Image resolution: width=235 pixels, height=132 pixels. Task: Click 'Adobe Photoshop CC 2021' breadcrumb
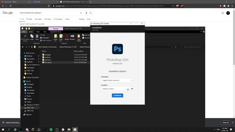coord(68,47)
